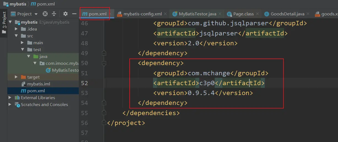The height and width of the screenshot is (142, 338).
Task: Close the mybatis-config.xml tab
Action: 165,14
